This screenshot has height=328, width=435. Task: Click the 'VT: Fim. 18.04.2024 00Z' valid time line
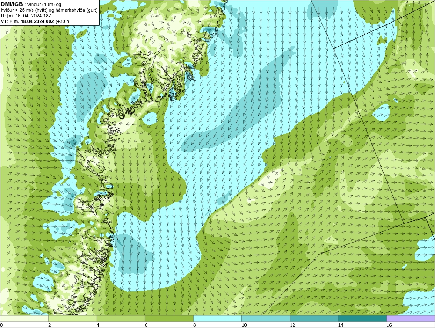click(36, 21)
